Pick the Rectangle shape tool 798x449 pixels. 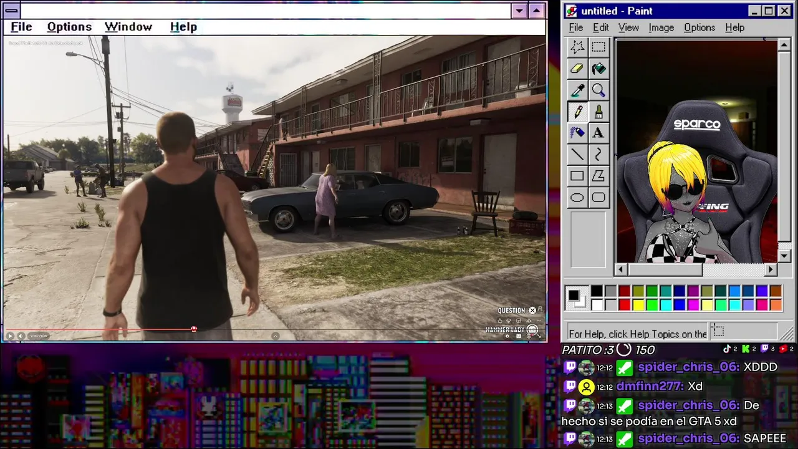click(577, 176)
